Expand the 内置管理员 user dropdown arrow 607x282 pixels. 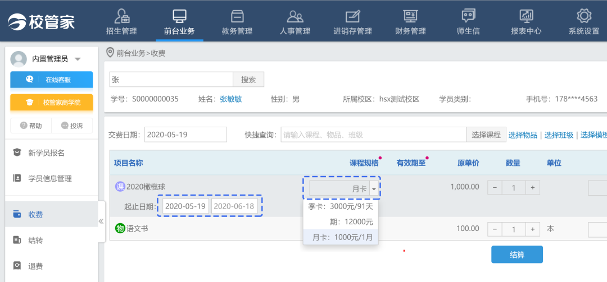coord(78,59)
